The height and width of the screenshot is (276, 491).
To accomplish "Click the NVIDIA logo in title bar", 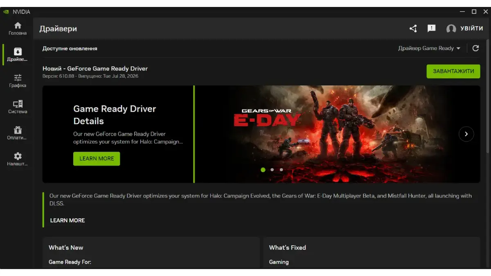I will (x=6, y=12).
